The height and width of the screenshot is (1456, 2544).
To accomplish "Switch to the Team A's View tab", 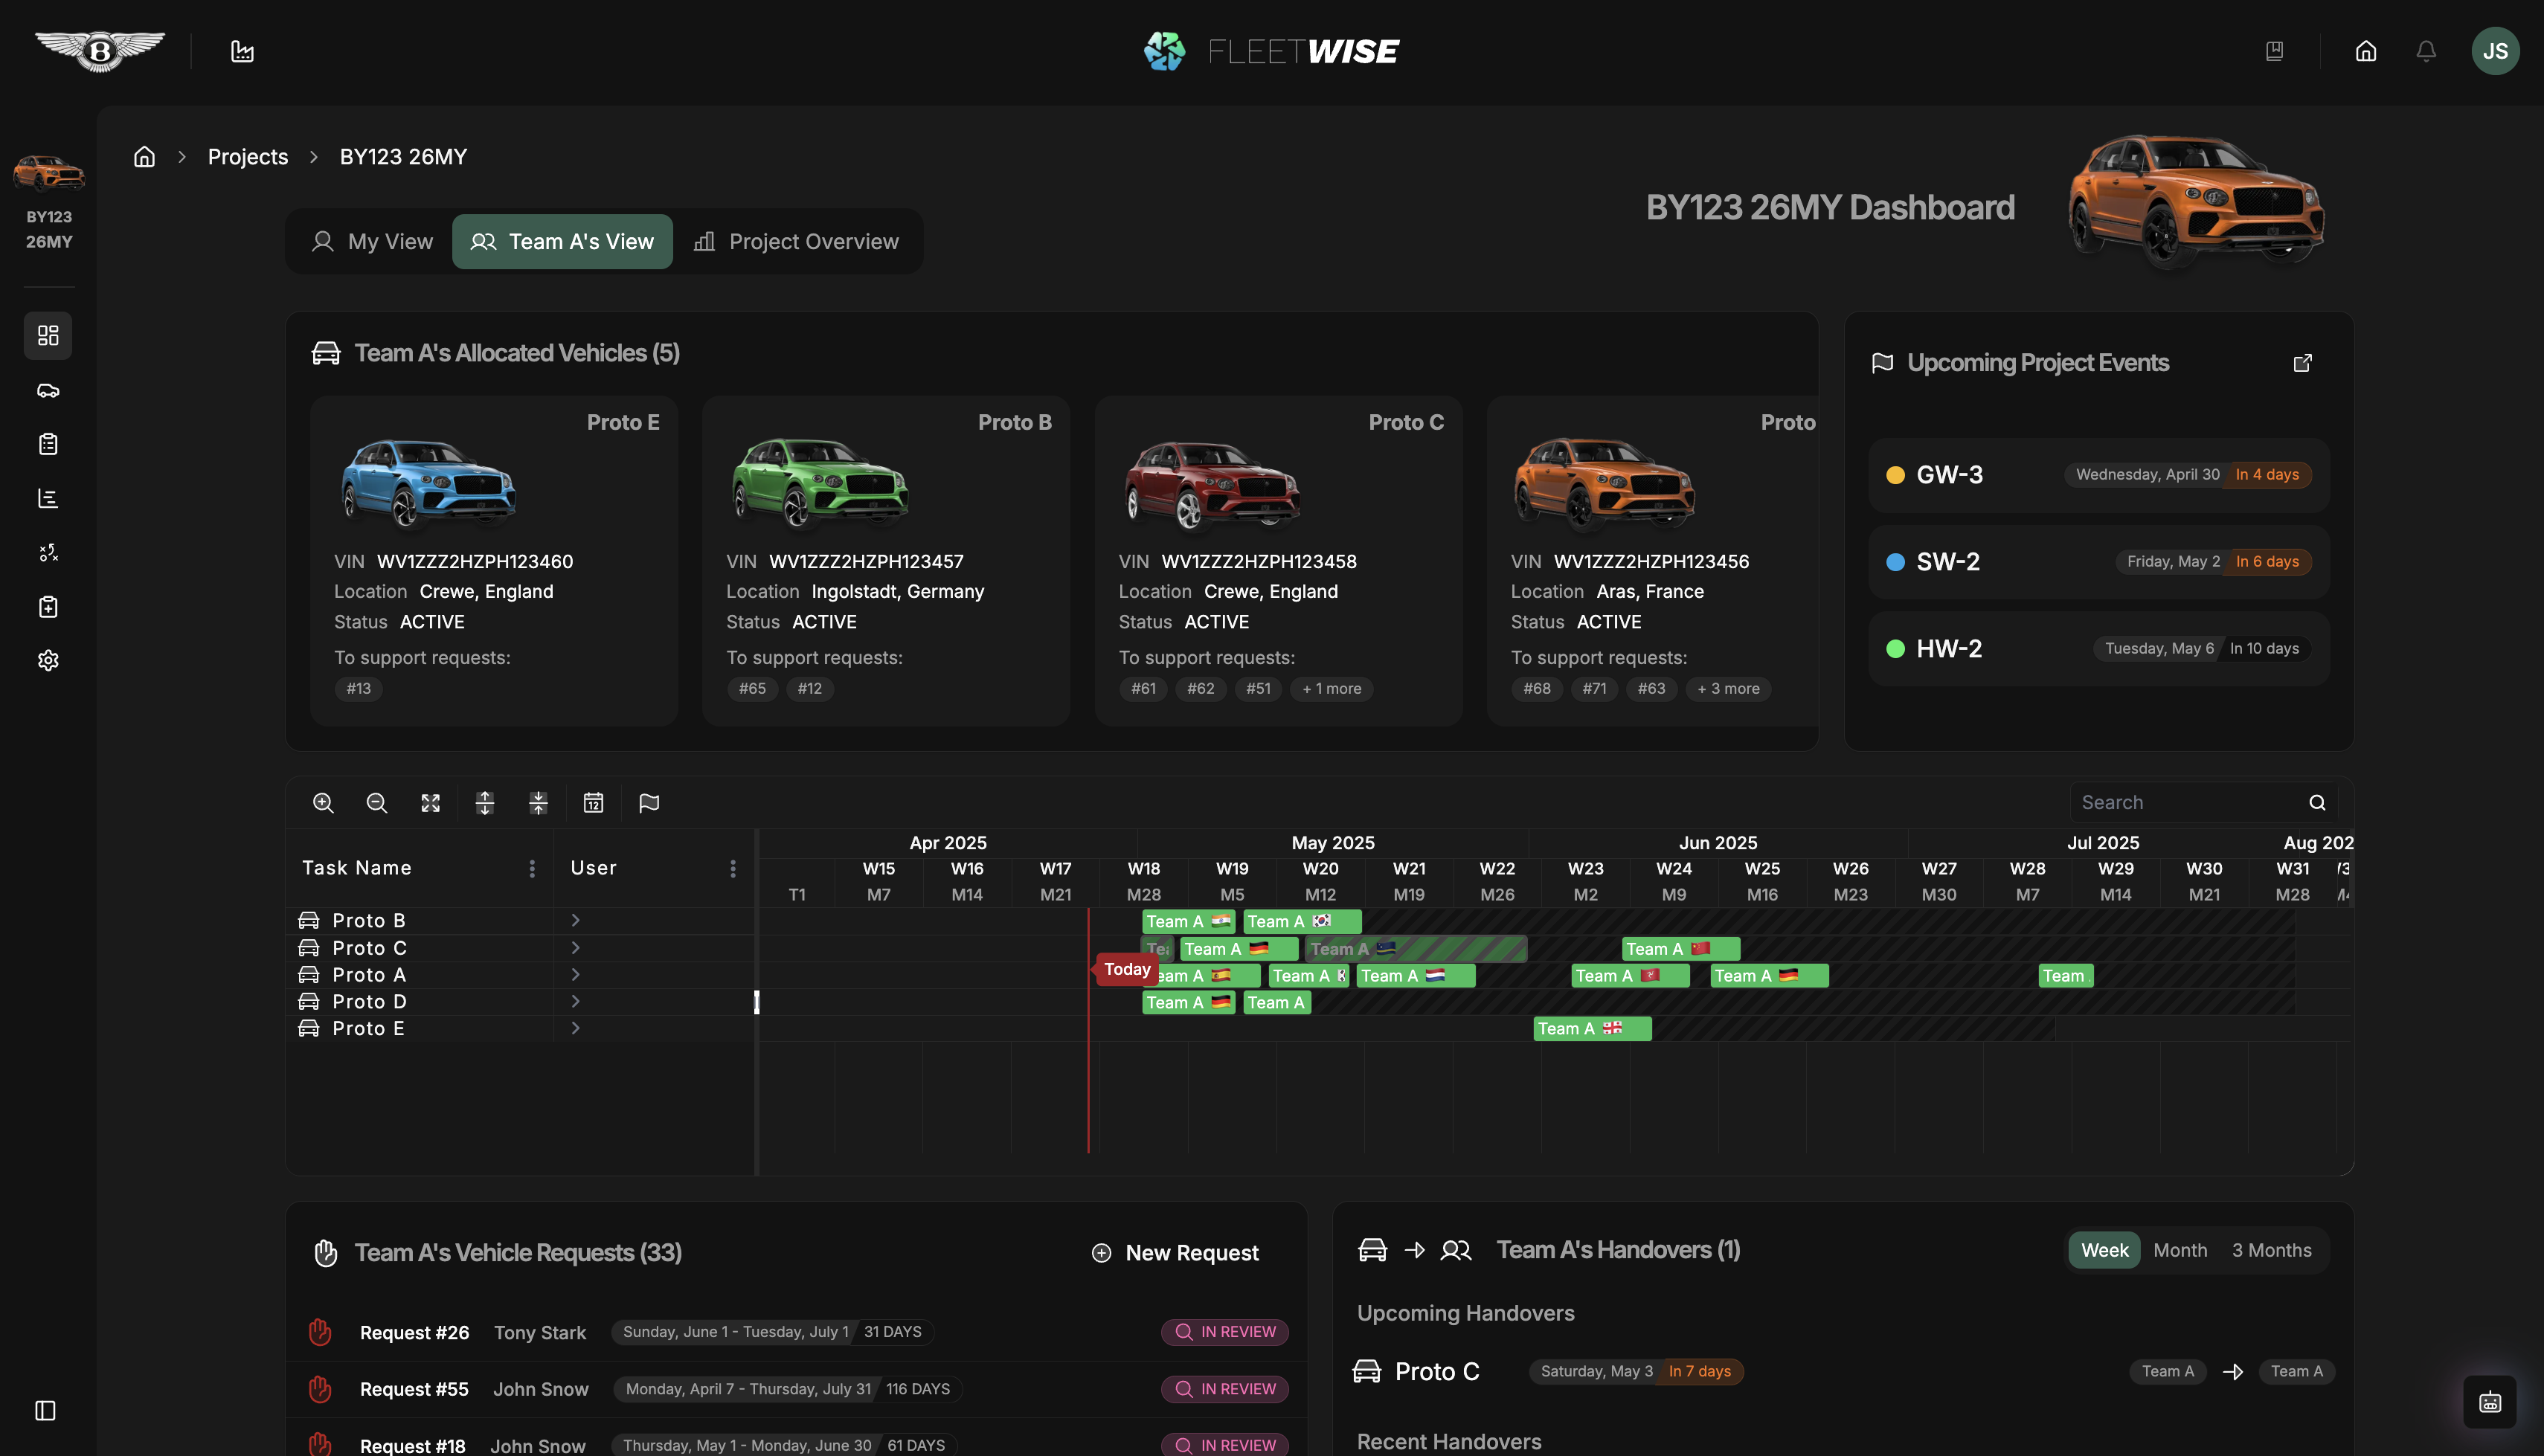I will pos(562,242).
